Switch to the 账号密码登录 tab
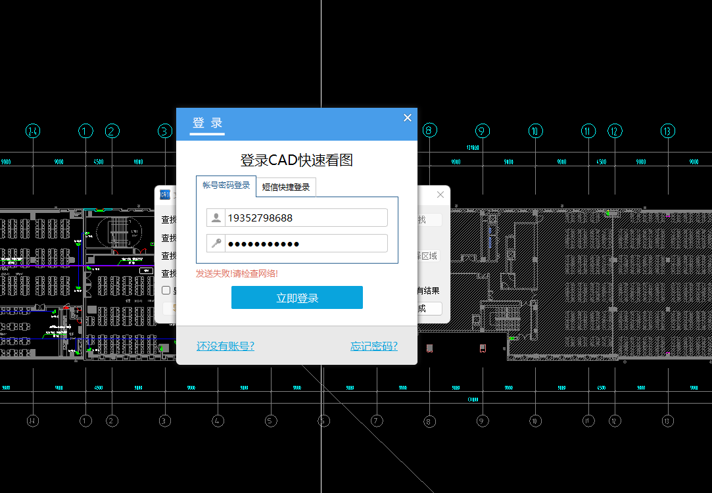This screenshot has height=493, width=712. (226, 185)
